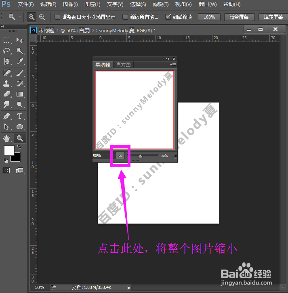288x293 pixels.
Task: Switch to 直方图 tab
Action: tap(123, 65)
